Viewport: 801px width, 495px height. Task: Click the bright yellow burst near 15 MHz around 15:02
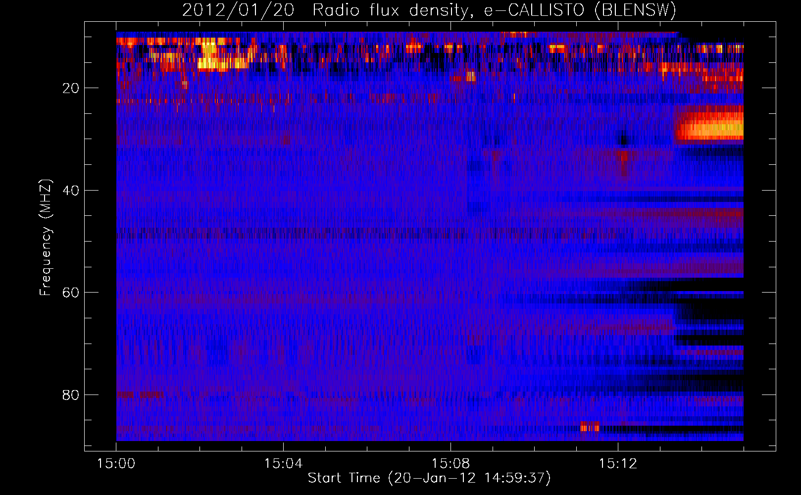[x=223, y=63]
